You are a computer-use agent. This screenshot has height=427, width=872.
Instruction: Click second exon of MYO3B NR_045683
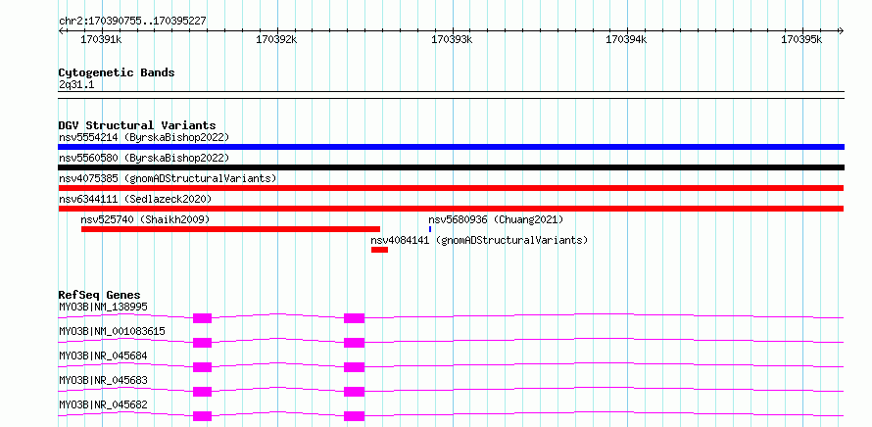point(355,392)
